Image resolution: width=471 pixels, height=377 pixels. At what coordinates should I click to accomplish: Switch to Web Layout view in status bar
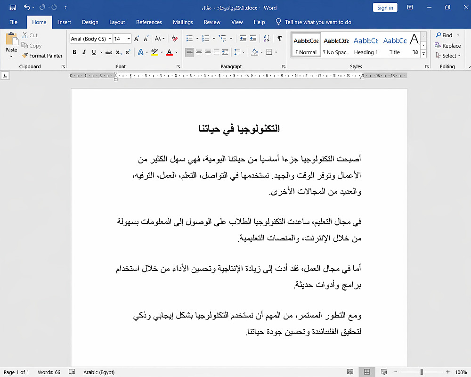tap(383, 372)
